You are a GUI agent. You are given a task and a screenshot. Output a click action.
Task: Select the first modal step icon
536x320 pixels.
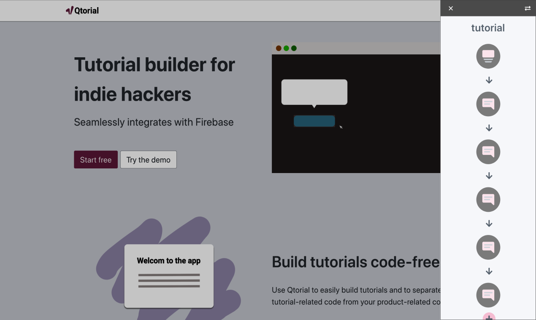coord(488,56)
